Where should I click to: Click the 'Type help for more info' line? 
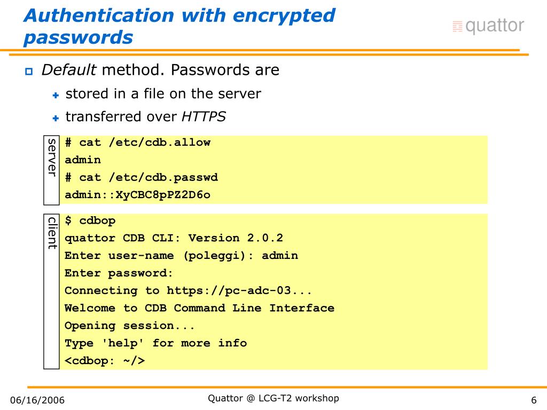click(x=155, y=343)
